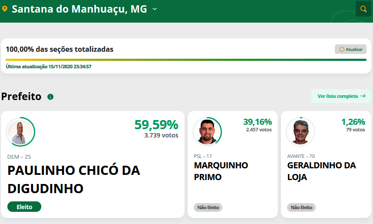Click the info icon beside Prefeito
This screenshot has width=373, height=224.
(x=50, y=97)
